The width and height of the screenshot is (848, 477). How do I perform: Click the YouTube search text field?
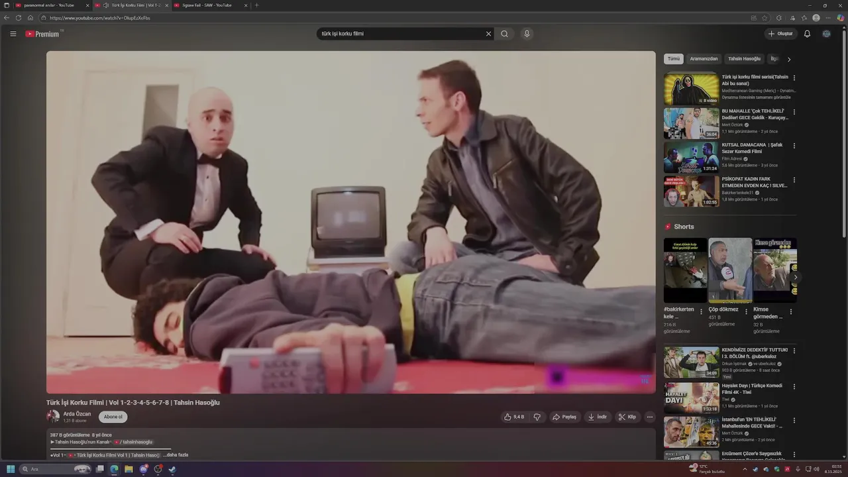point(401,34)
